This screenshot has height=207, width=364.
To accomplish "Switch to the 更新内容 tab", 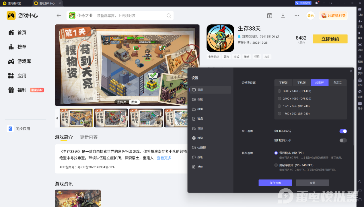I will pos(89,137).
